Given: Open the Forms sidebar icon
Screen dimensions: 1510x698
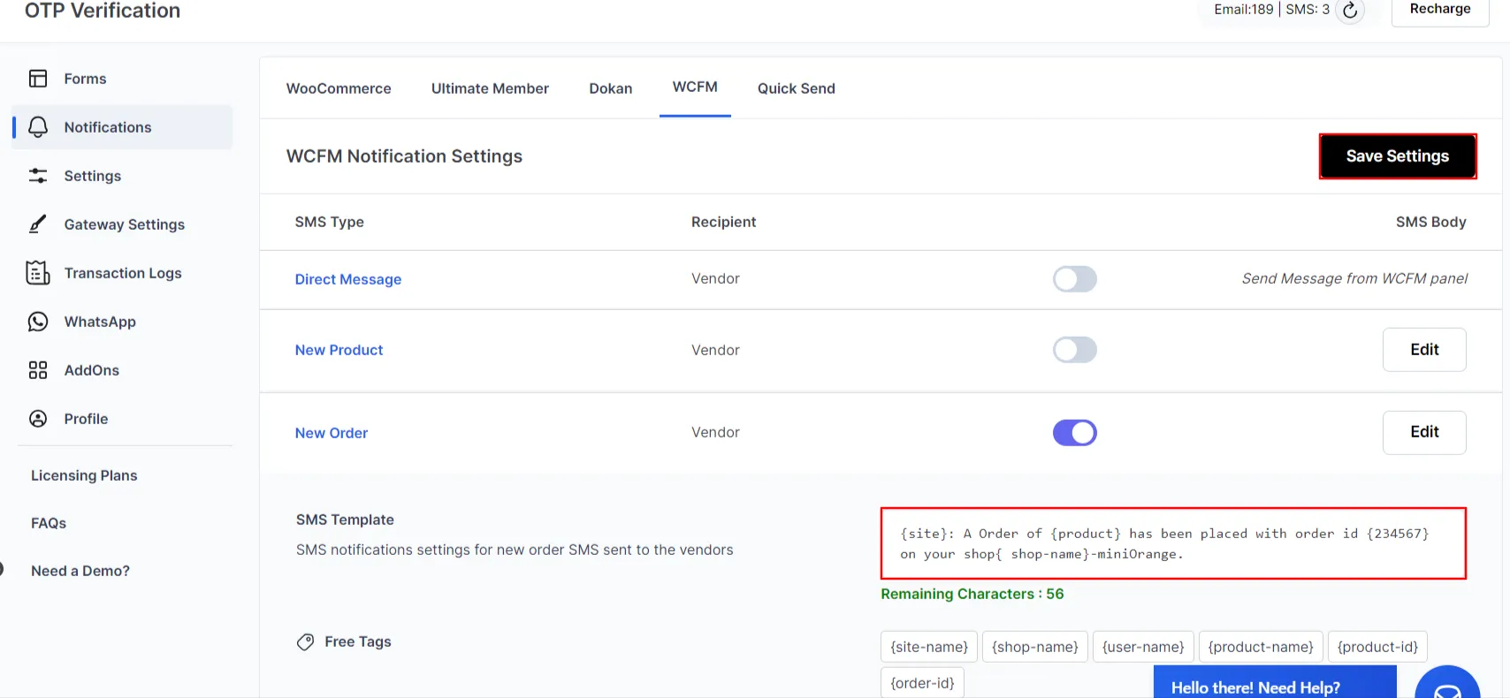Looking at the screenshot, I should tap(38, 79).
